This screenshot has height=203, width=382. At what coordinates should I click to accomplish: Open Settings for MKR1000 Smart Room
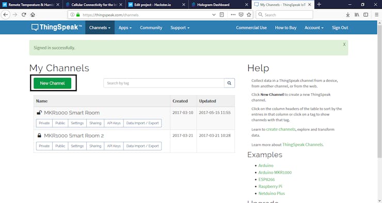click(77, 123)
